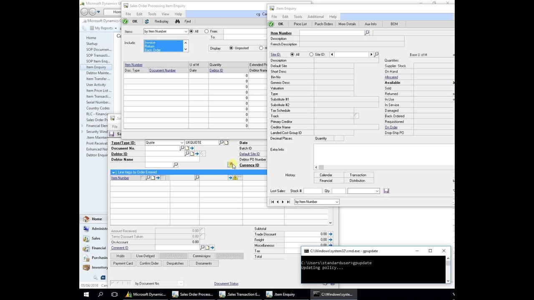Select Unposted display radio button
534x300 pixels.
coord(231,48)
